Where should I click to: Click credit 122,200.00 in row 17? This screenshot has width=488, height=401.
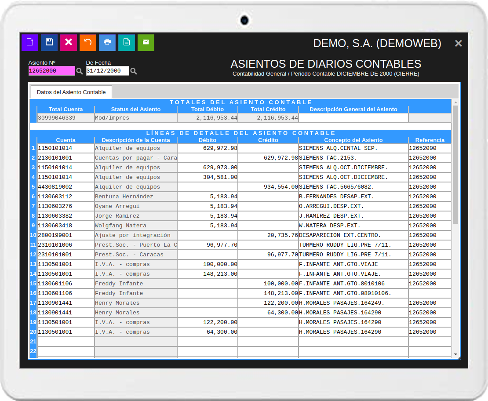[x=268, y=303]
